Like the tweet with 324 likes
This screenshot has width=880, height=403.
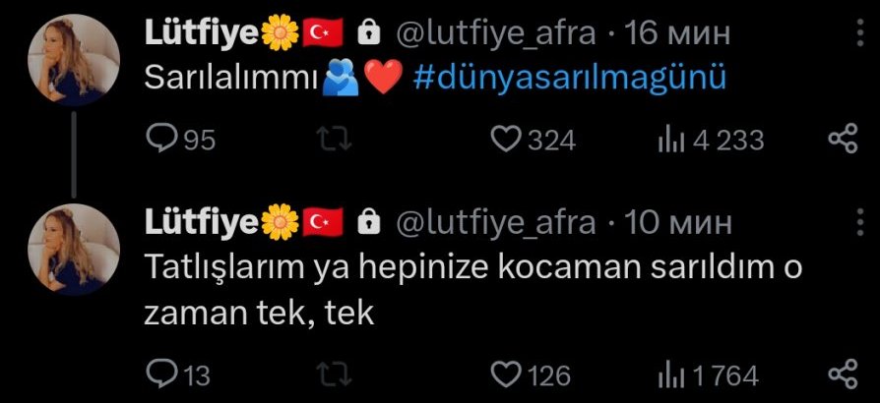coord(534,139)
